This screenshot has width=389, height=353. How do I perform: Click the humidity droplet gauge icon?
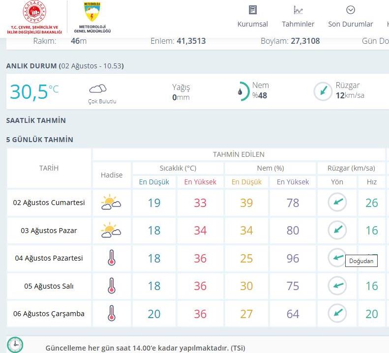pyautogui.click(x=240, y=91)
